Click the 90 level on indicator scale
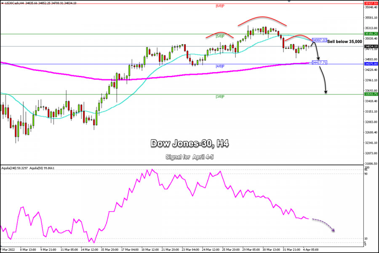The width and height of the screenshot is (379, 253). click(x=366, y=174)
